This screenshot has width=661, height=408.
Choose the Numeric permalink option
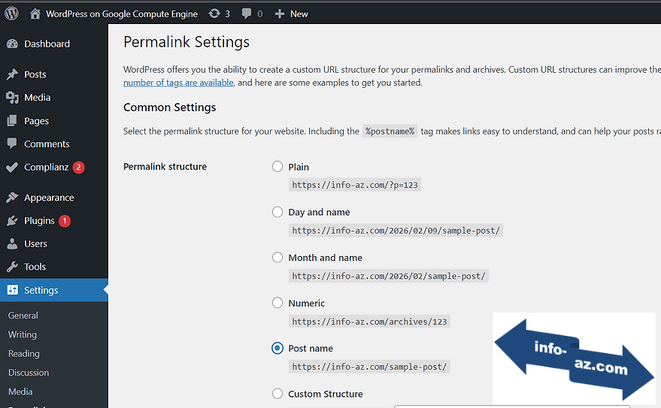277,303
